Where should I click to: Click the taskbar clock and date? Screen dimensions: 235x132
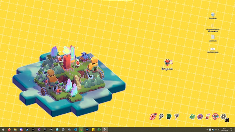pyautogui.click(x=224, y=130)
